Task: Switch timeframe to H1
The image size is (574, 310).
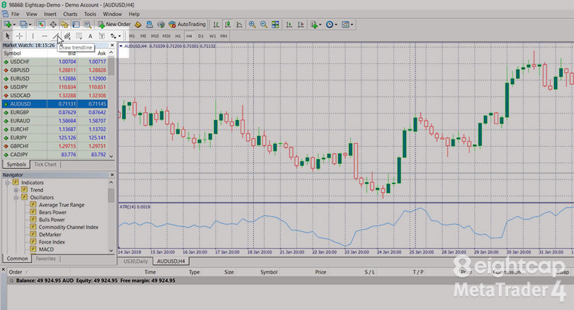Action: pyautogui.click(x=178, y=36)
